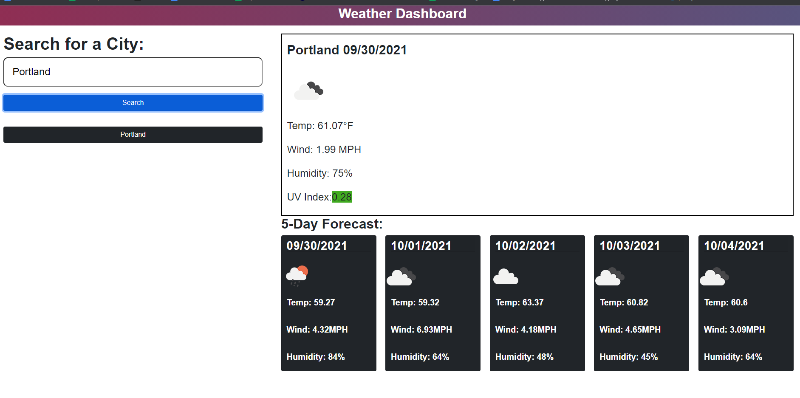Click the overcast icon on the 10/03/2021 card

(x=610, y=277)
